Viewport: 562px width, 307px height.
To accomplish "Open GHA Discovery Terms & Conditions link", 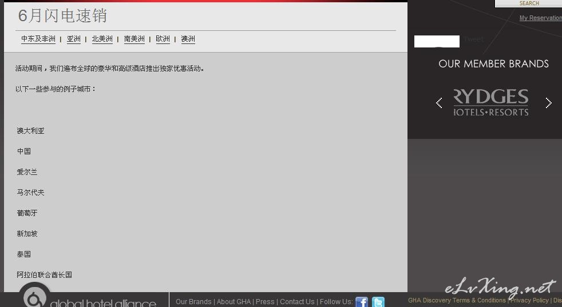I will coord(457,300).
